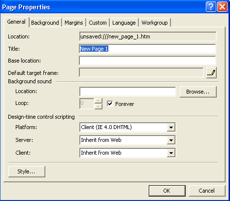Confirm with the OK button
This screenshot has width=230, height=201.
(x=167, y=191)
